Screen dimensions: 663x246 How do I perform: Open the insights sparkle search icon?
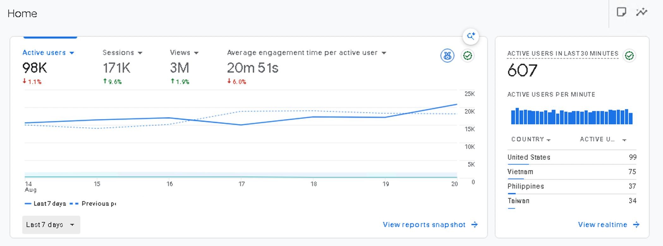pos(471,36)
